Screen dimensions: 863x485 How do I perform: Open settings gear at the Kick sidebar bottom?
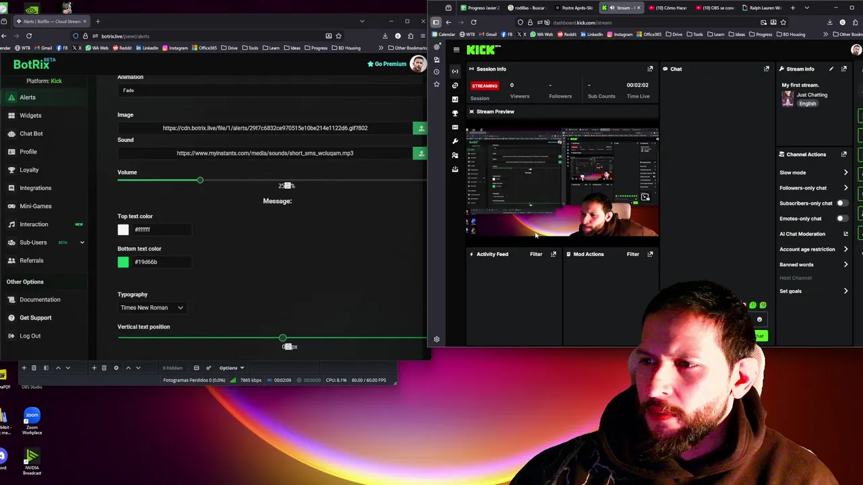[436, 339]
